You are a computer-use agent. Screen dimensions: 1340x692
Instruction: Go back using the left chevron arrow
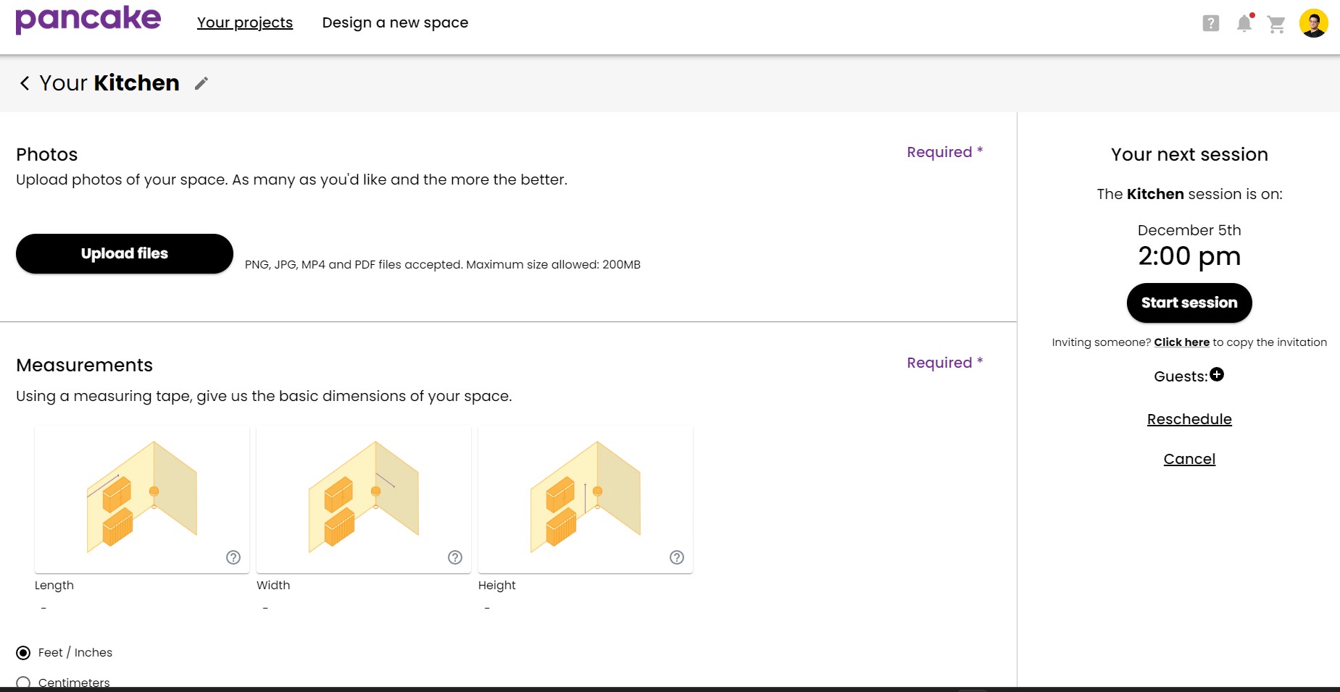click(x=25, y=83)
